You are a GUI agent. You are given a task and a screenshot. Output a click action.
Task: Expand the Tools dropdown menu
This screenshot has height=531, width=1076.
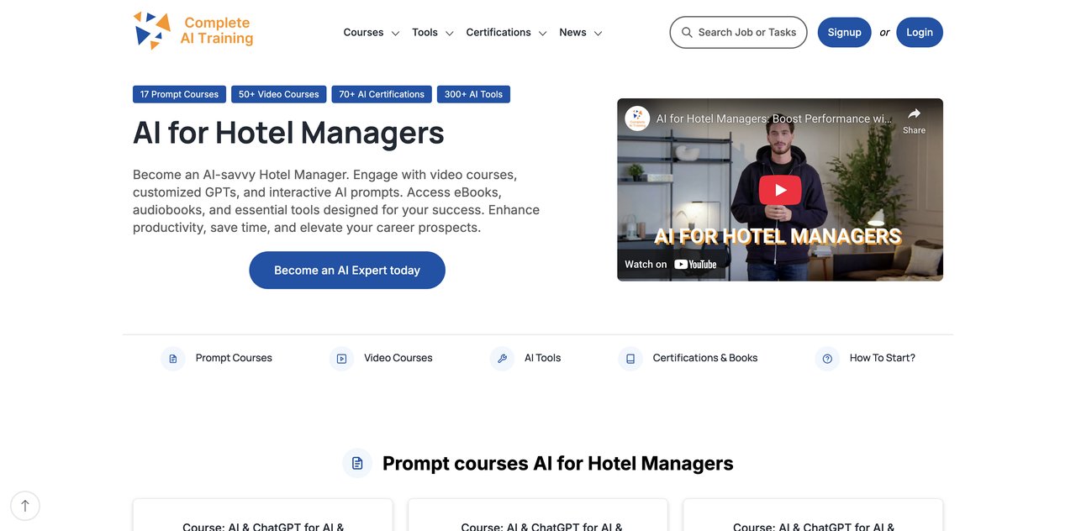432,33
